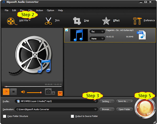Image resolution: width=157 pixels, height=124 pixels.
Task: Open the Option menu
Action: pos(51,10)
